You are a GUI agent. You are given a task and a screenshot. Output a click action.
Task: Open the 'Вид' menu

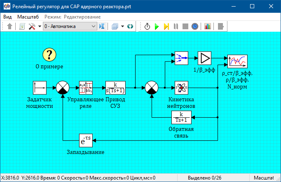coord(7,17)
